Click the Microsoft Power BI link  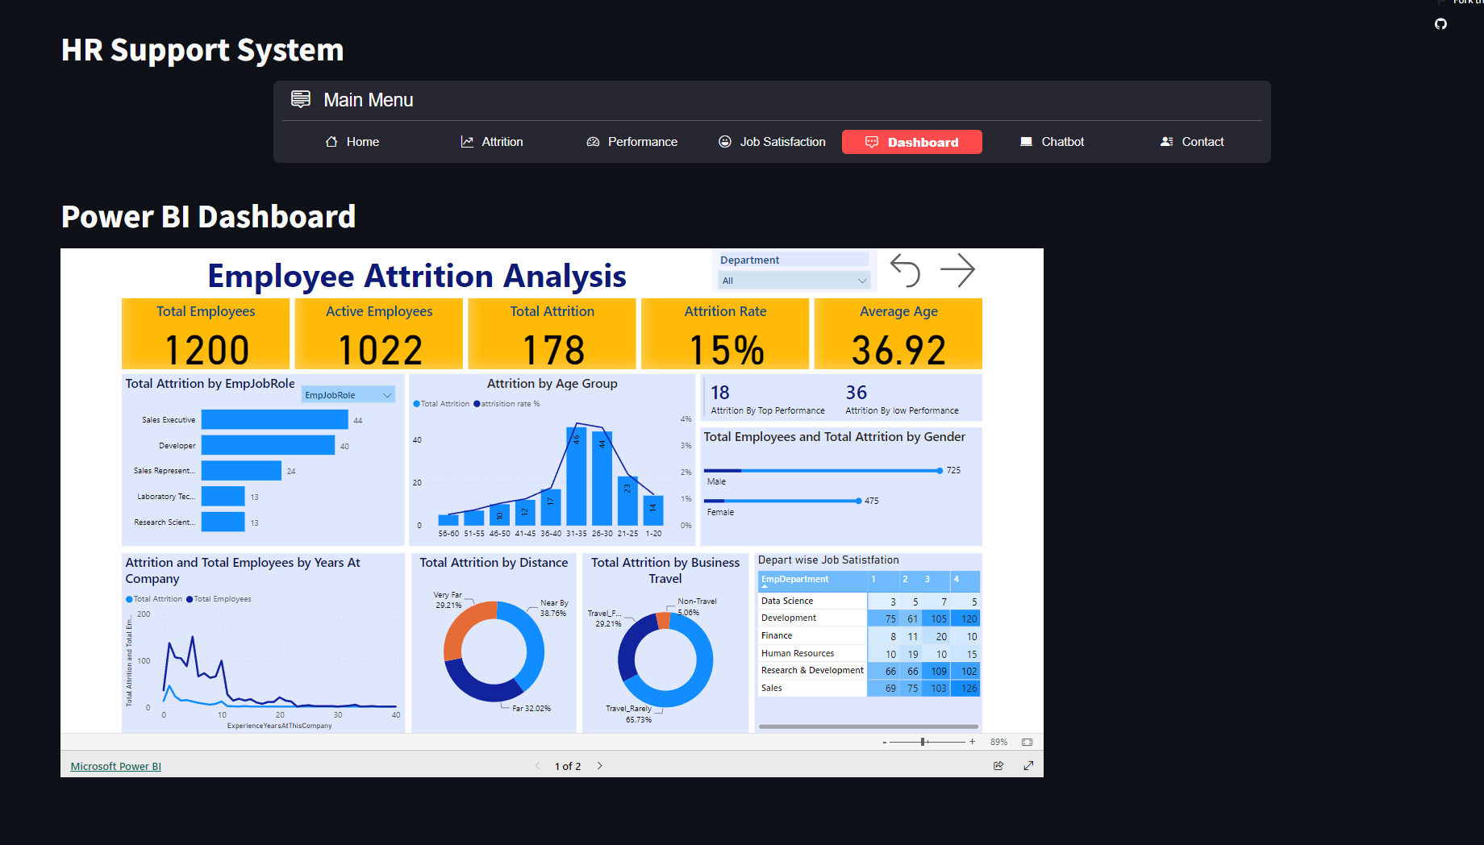(115, 765)
